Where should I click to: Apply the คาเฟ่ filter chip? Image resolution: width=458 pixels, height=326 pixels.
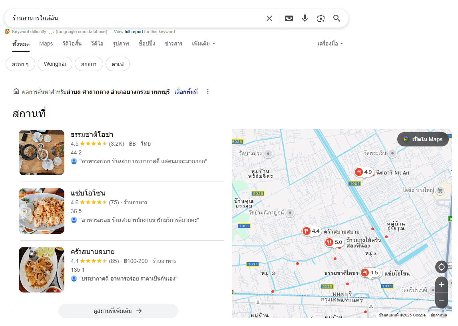tap(118, 64)
